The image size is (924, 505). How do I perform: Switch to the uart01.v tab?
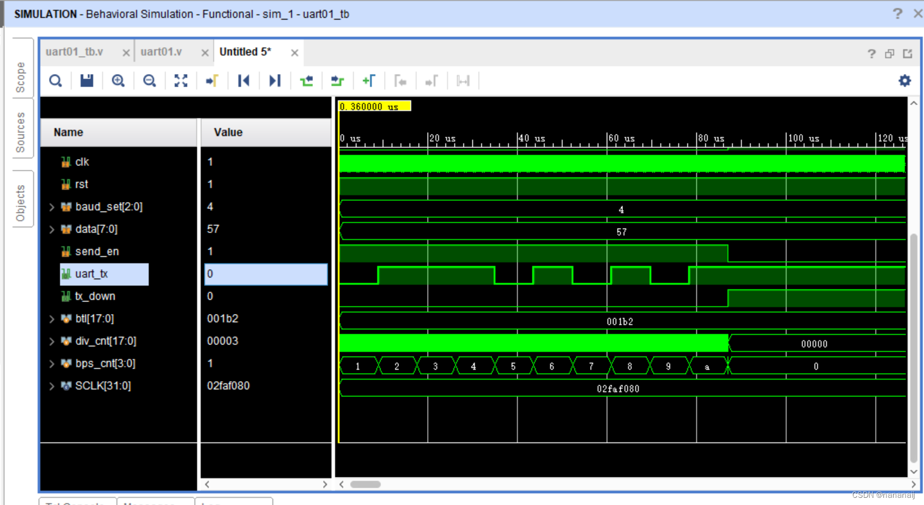(x=161, y=52)
